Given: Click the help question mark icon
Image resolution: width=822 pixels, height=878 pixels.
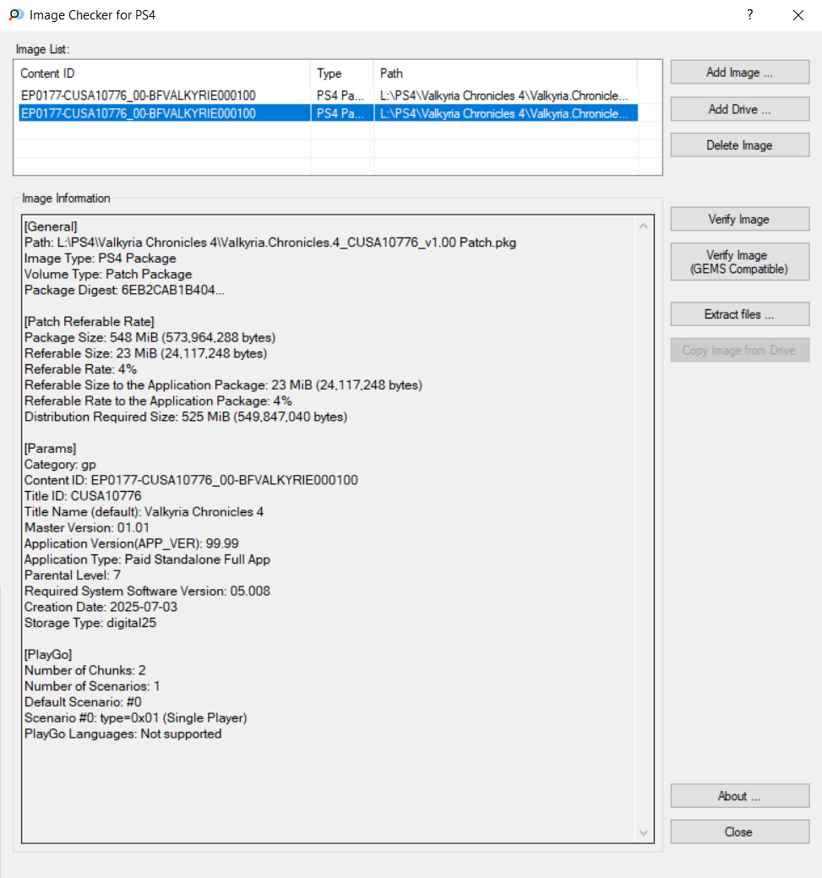Looking at the screenshot, I should 749,14.
